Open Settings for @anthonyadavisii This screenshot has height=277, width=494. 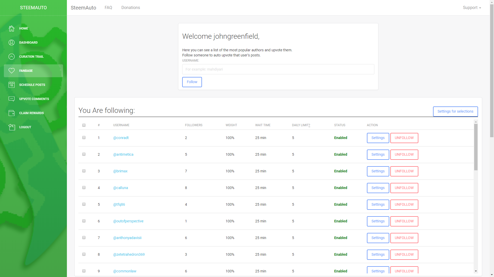[378, 238]
